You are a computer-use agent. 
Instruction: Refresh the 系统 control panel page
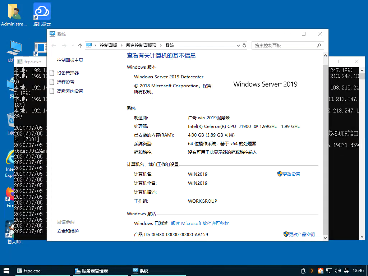pyautogui.click(x=244, y=46)
